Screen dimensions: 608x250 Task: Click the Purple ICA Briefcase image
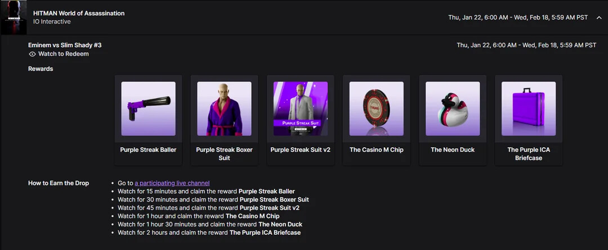[x=528, y=108]
